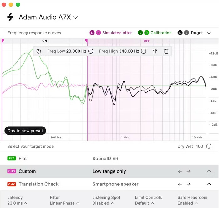Image resolution: width=219 pixels, height=208 pixels.
Task: Open the Adam Audio A7X profile dropdown
Action: click(x=48, y=17)
